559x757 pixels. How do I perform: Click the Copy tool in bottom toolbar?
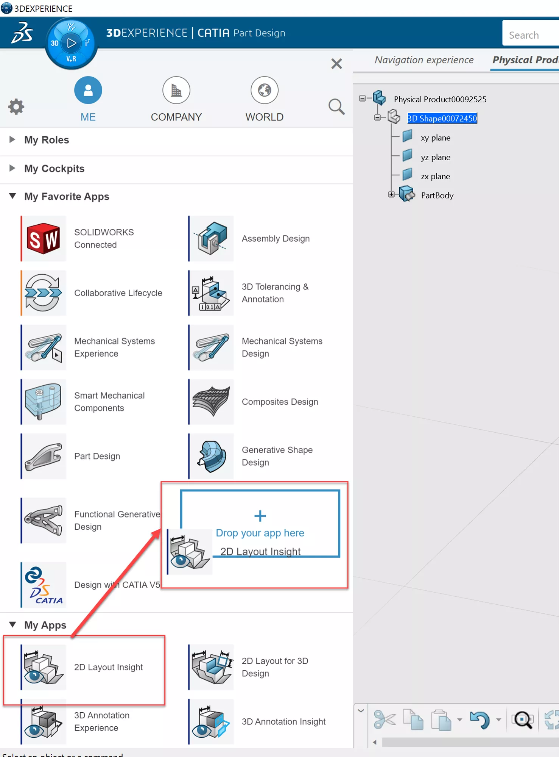pyautogui.click(x=413, y=719)
